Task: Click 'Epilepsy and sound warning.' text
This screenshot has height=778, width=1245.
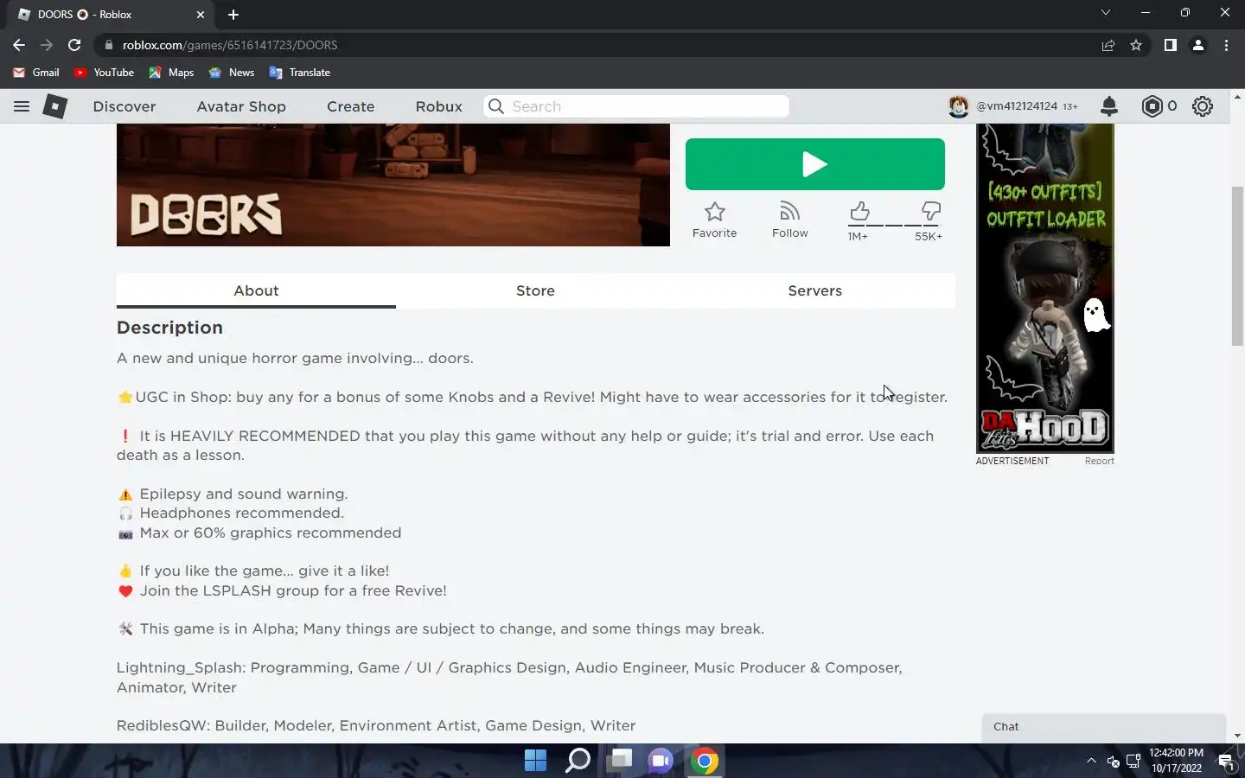Action: pos(244,494)
